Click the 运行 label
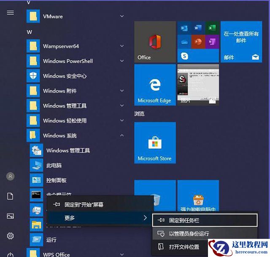This screenshot has width=270, height=257. click(51, 240)
